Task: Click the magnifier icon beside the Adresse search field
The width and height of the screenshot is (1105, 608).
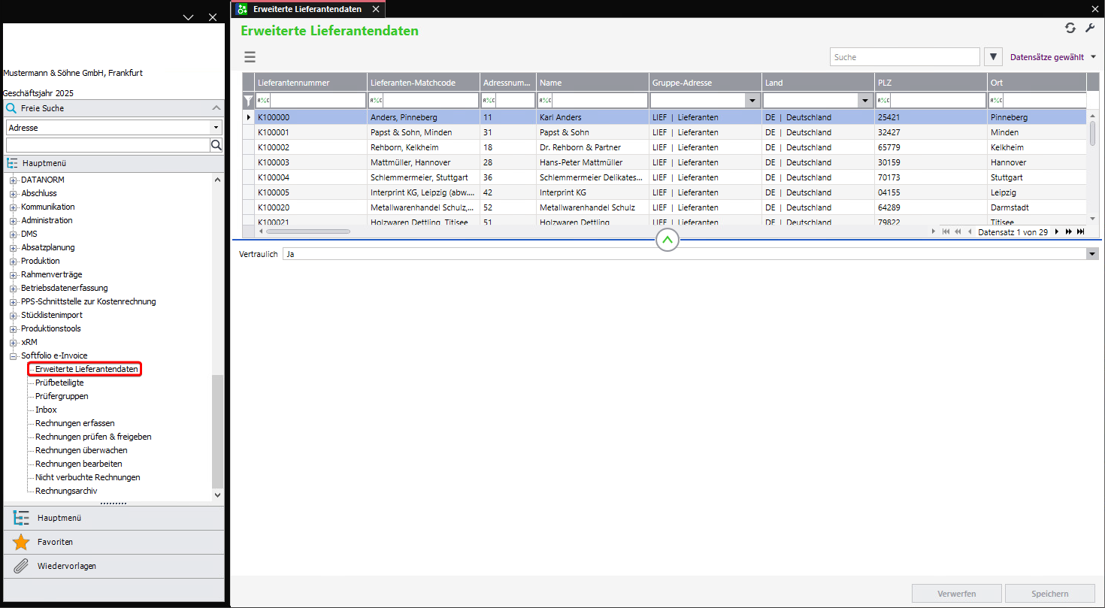Action: pos(216,145)
